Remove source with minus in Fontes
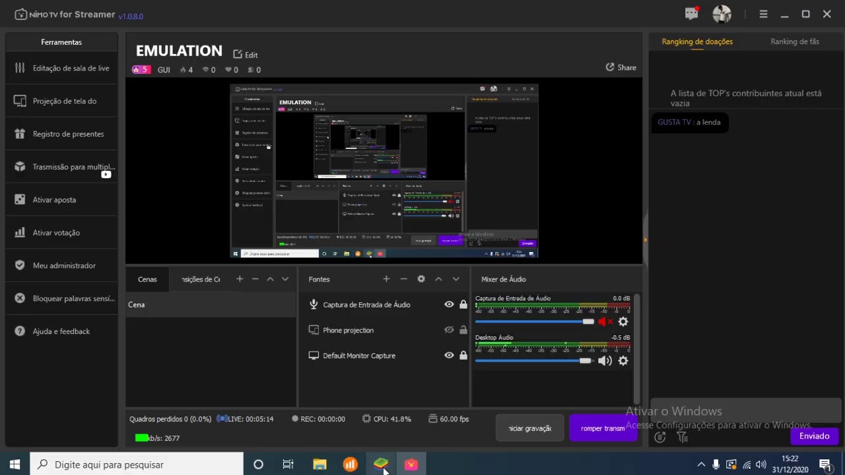This screenshot has height=475, width=845. [x=404, y=279]
